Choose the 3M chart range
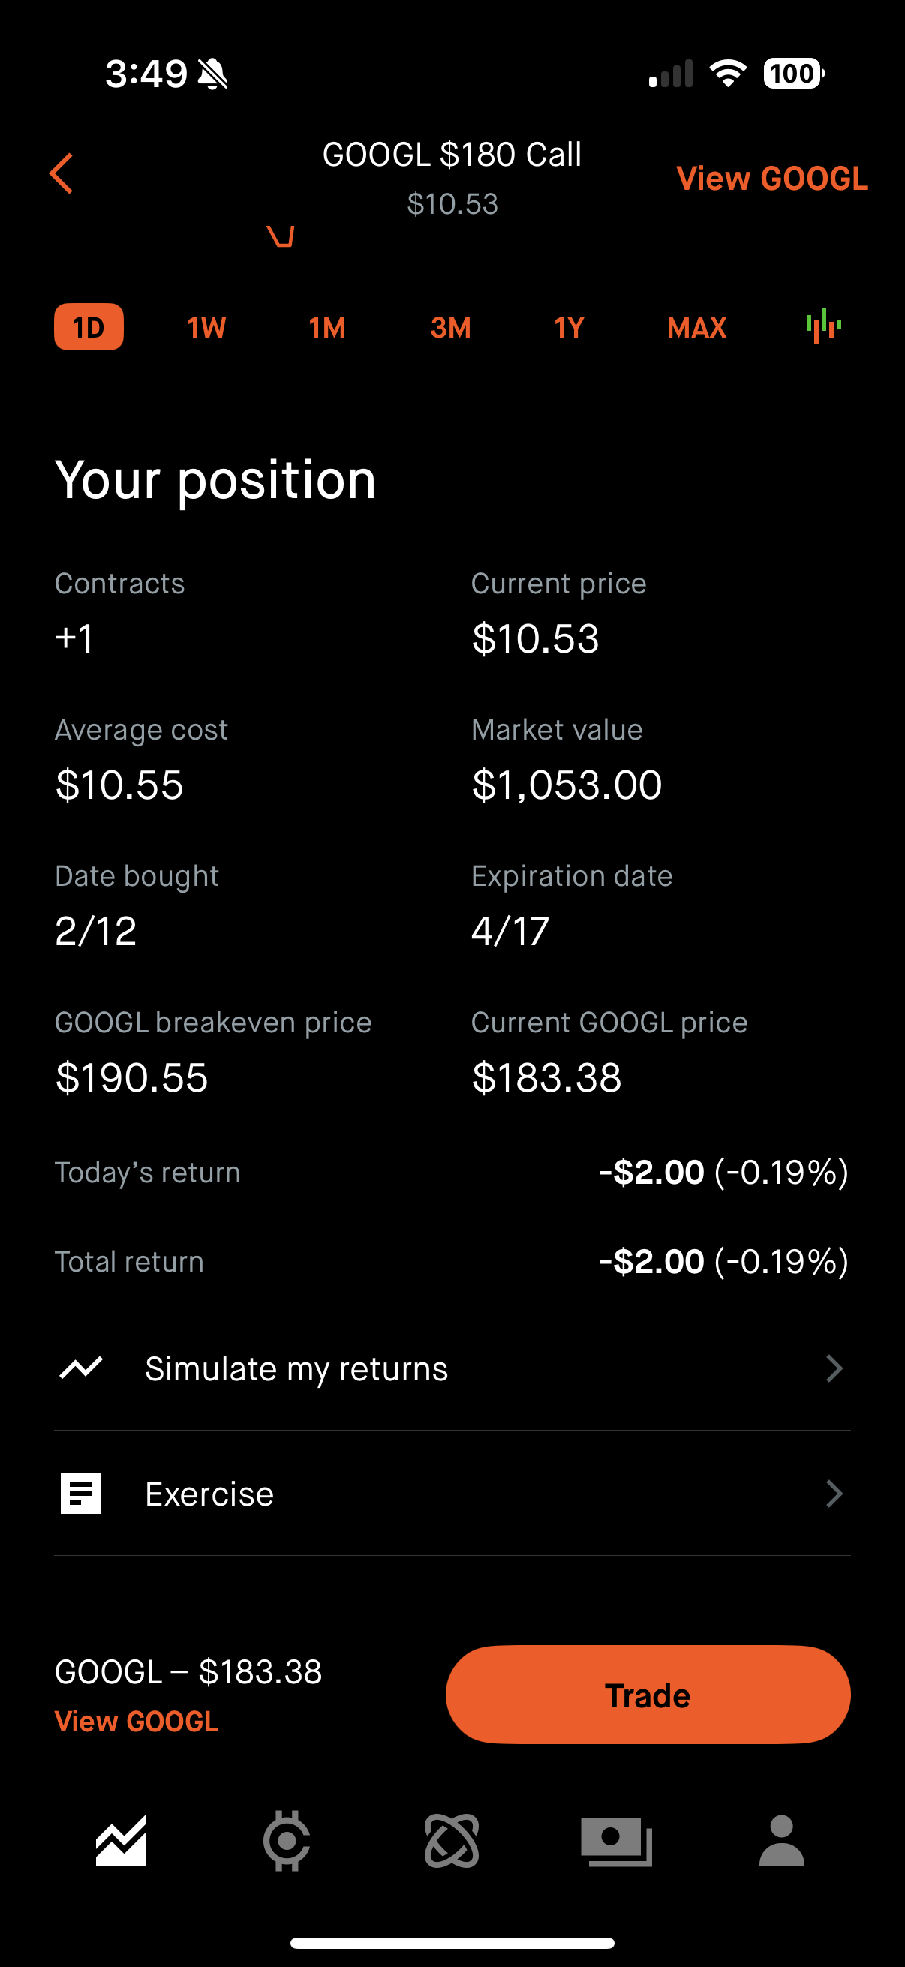This screenshot has height=1967, width=905. [x=449, y=328]
